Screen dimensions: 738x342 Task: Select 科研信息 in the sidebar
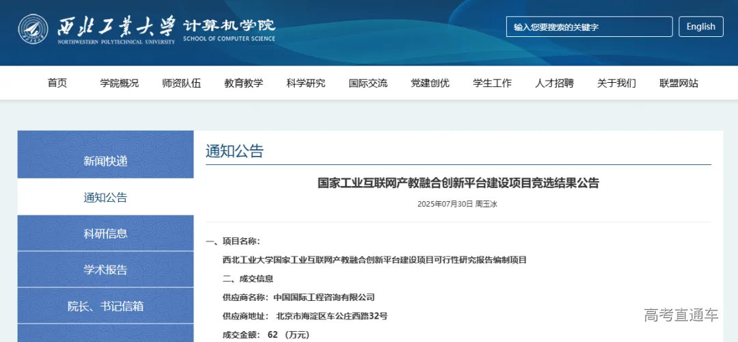(105, 233)
